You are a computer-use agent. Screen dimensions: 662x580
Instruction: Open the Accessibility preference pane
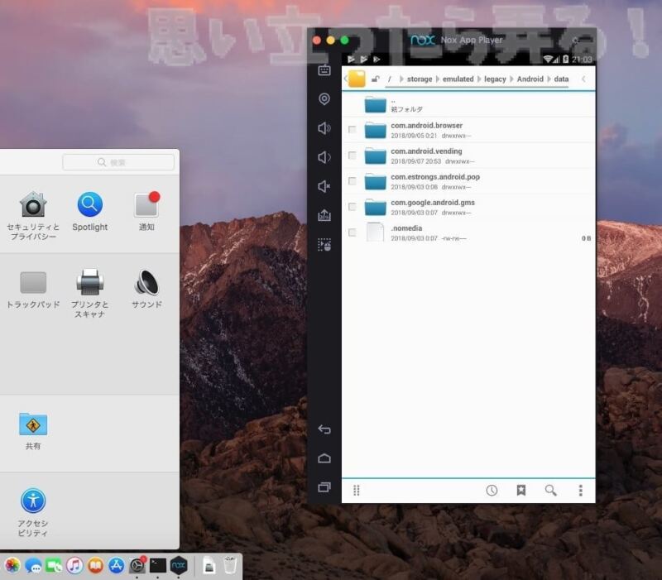(33, 512)
